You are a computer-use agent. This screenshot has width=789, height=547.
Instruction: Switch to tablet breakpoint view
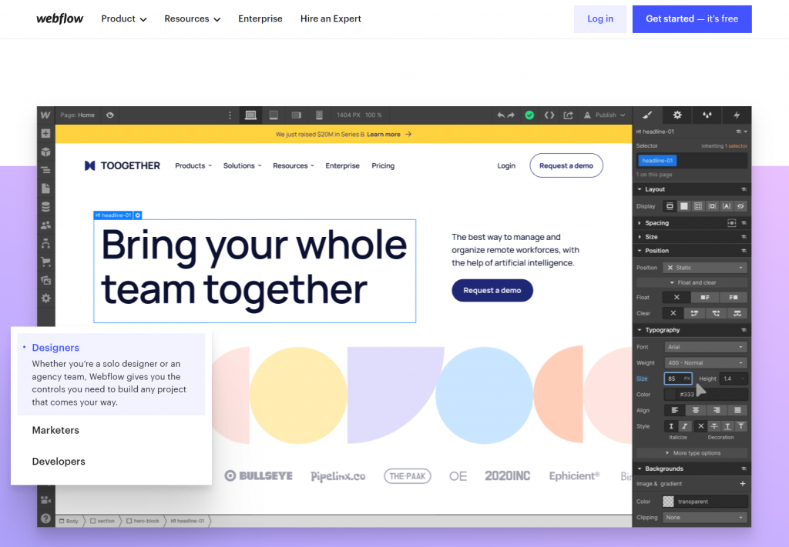tap(274, 115)
